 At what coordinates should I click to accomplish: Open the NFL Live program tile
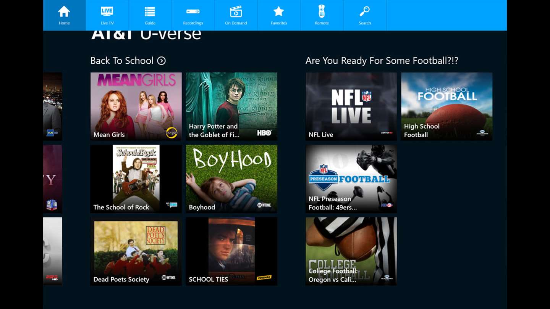pos(351,106)
